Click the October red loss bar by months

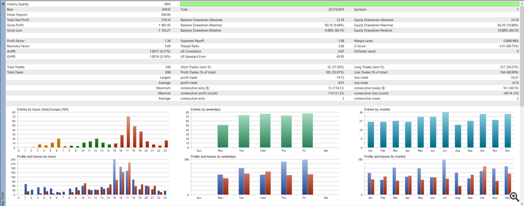click(485, 181)
